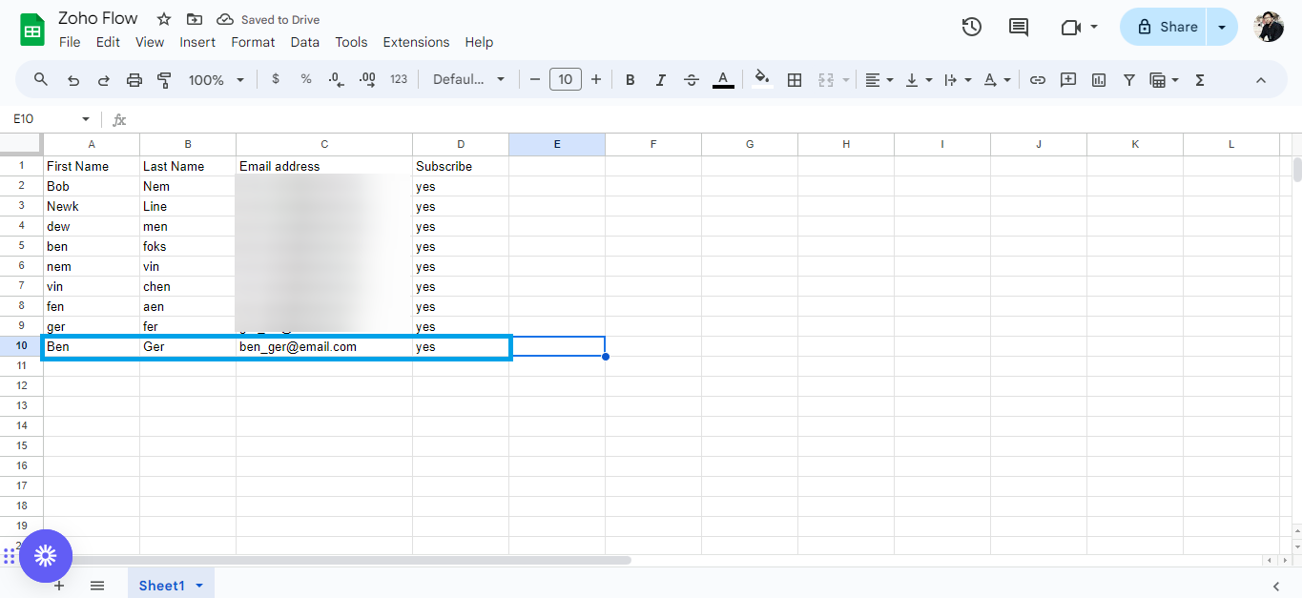The height and width of the screenshot is (598, 1302).
Task: Open the Sheet1 tab menu arrow
Action: coord(199,585)
